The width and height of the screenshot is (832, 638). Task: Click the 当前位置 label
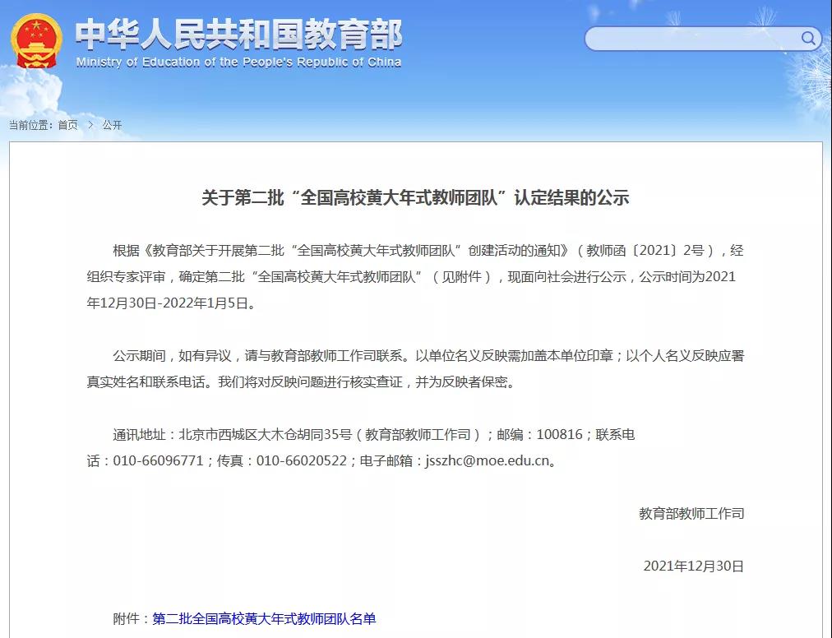pyautogui.click(x=30, y=125)
